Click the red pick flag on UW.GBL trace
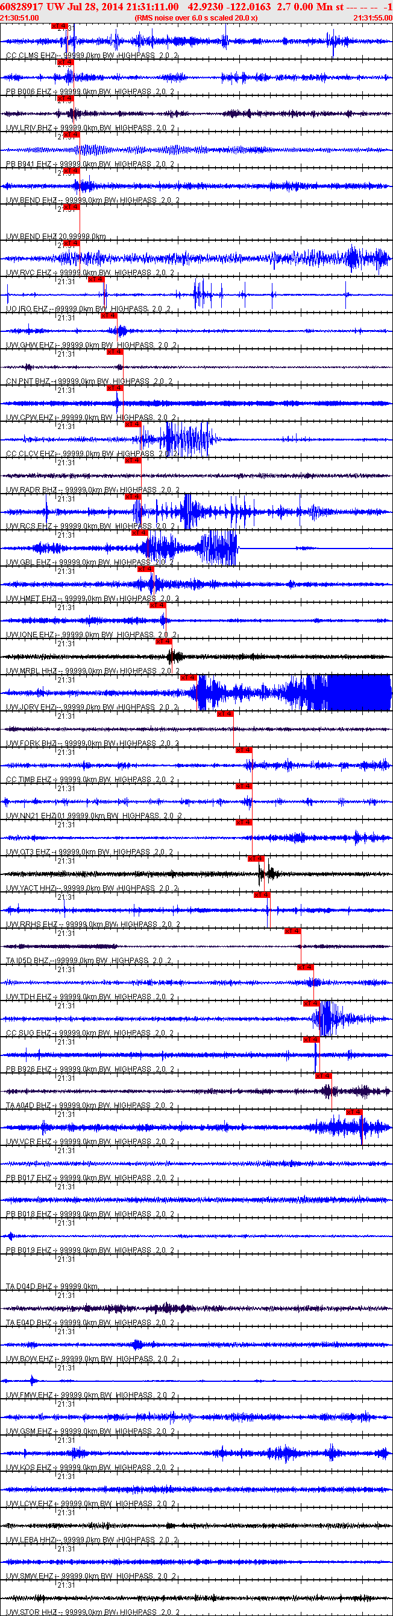The width and height of the screenshot is (393, 1616). pyautogui.click(x=139, y=533)
